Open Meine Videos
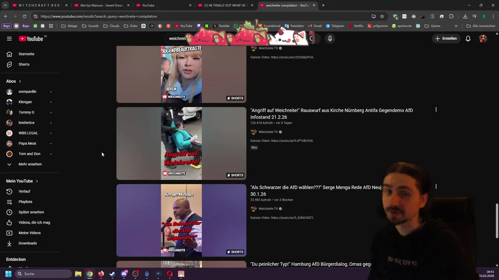This screenshot has height=280, width=499. [30, 233]
